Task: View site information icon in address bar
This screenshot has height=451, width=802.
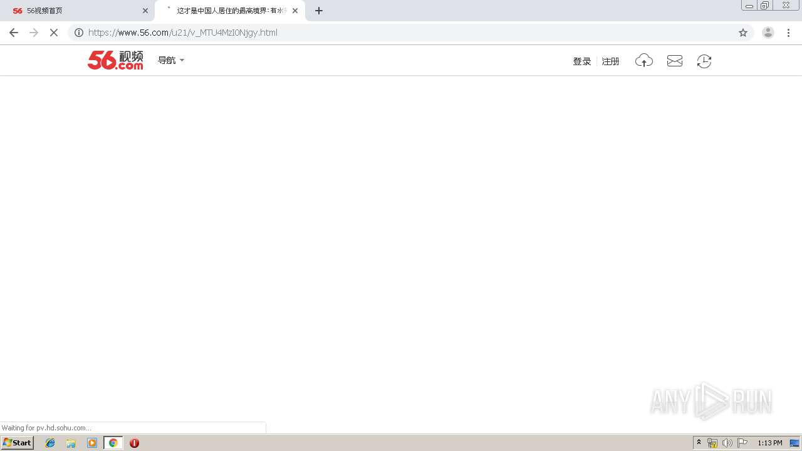Action: [79, 33]
